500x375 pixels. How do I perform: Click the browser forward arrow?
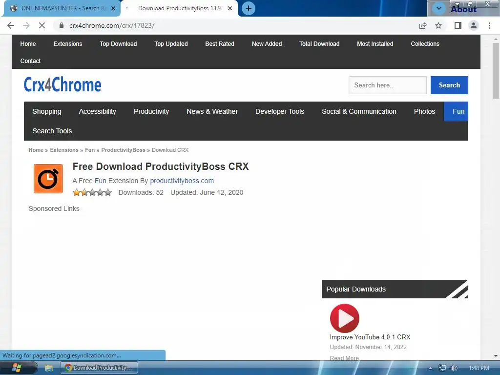point(26,25)
